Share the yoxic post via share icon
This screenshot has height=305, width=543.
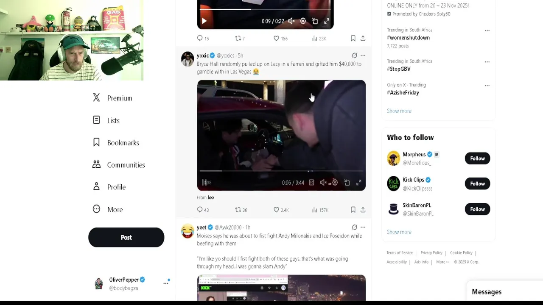click(363, 210)
